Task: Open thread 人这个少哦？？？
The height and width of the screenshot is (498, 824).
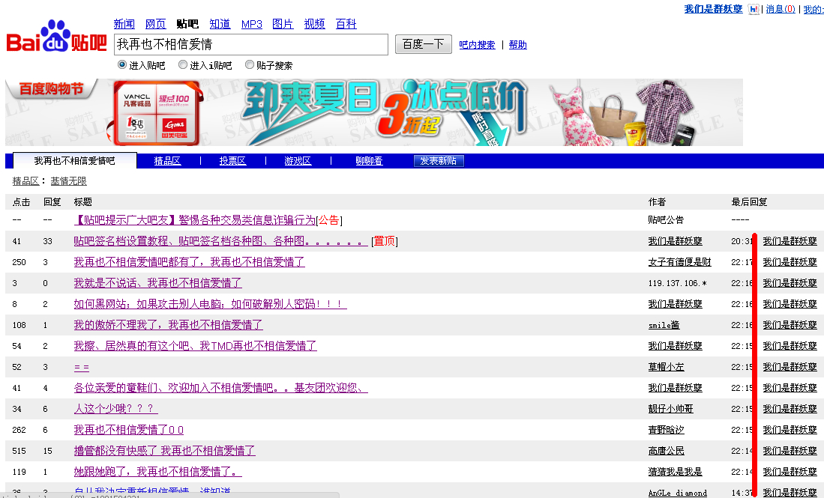Action: pyautogui.click(x=115, y=409)
